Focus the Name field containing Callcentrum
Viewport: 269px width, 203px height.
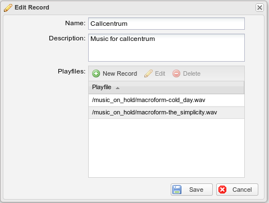pos(166,24)
